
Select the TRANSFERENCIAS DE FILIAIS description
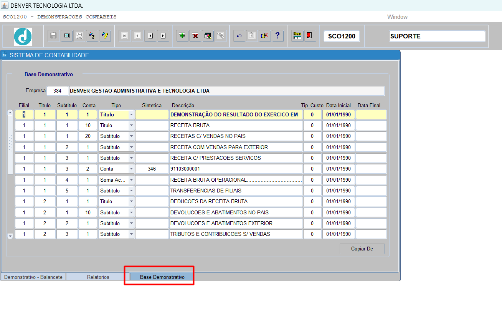(x=236, y=191)
